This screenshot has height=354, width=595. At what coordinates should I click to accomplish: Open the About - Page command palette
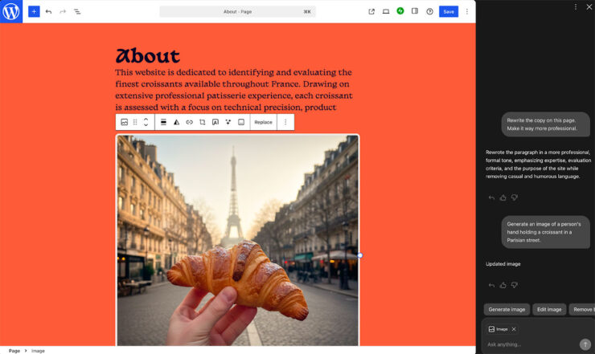237,11
